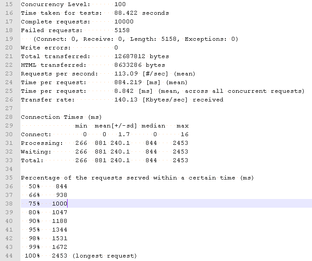
Task: Click line number 15 in the gutter
Action: pyautogui.click(x=9, y=4)
